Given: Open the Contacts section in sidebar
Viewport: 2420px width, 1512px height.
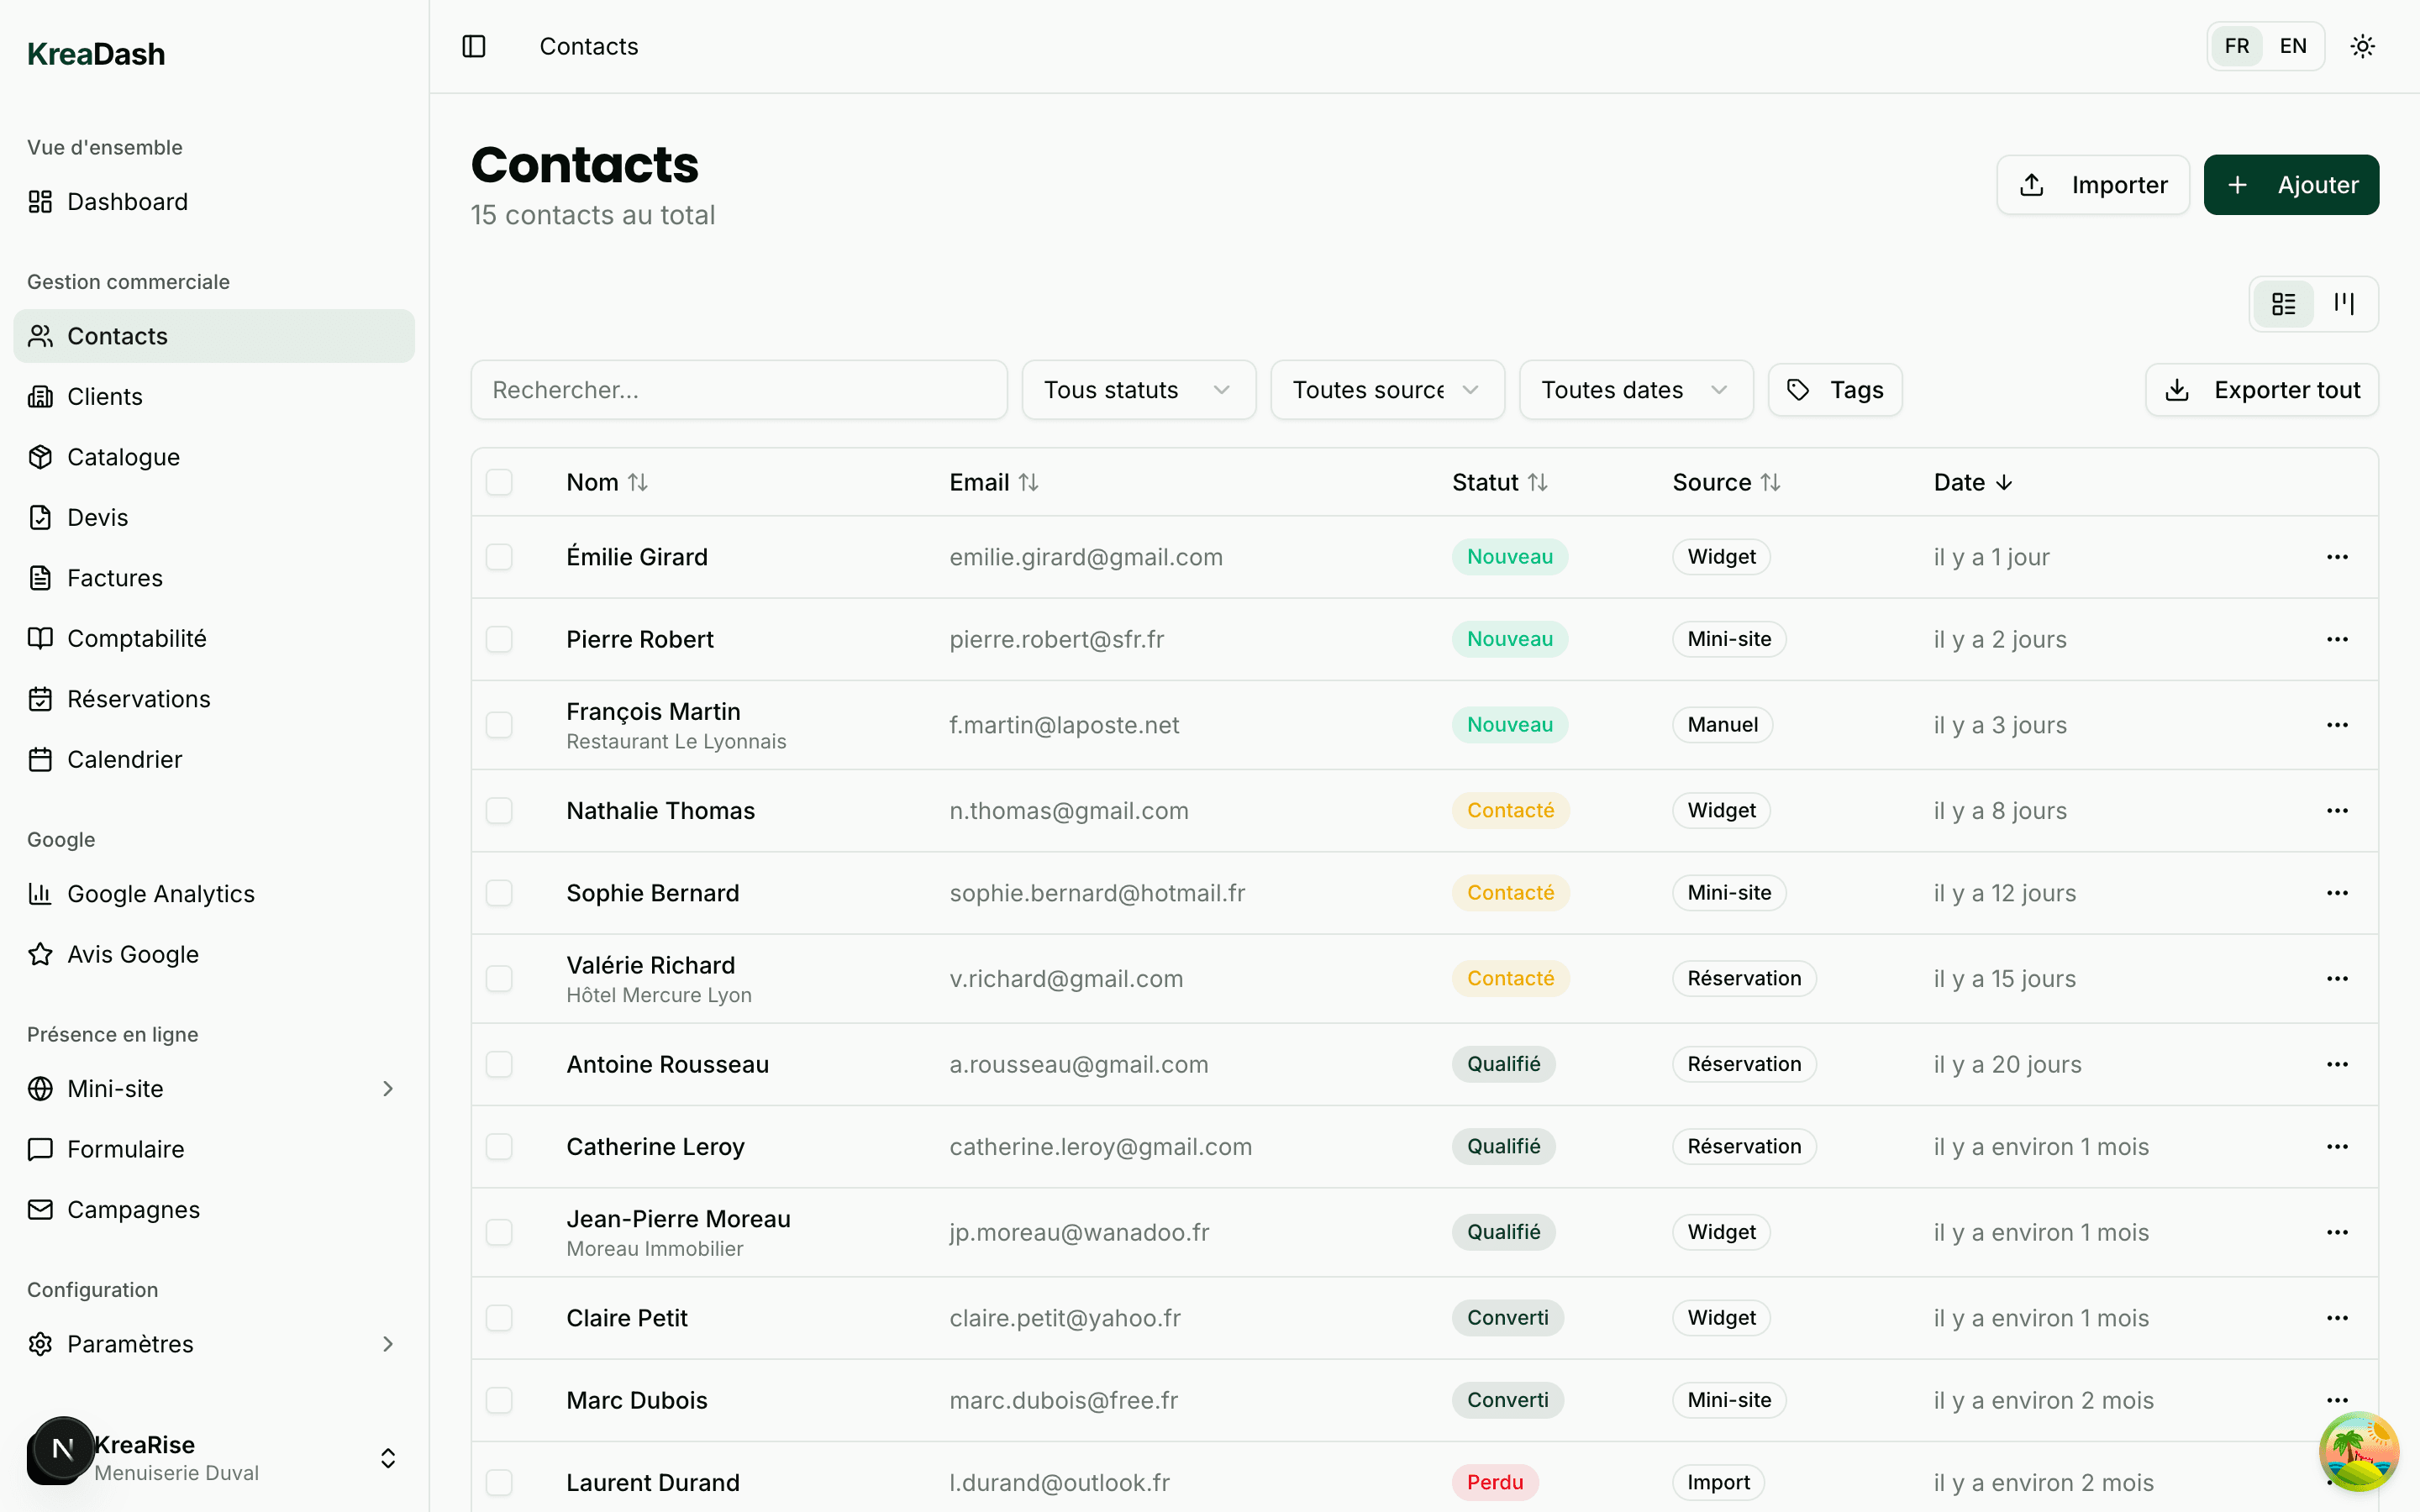Looking at the screenshot, I should tap(117, 336).
